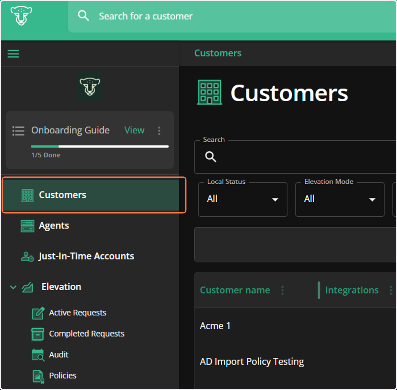This screenshot has width=397, height=390.
Task: Click the Elevation Mode dropdown arrow
Action: click(372, 199)
